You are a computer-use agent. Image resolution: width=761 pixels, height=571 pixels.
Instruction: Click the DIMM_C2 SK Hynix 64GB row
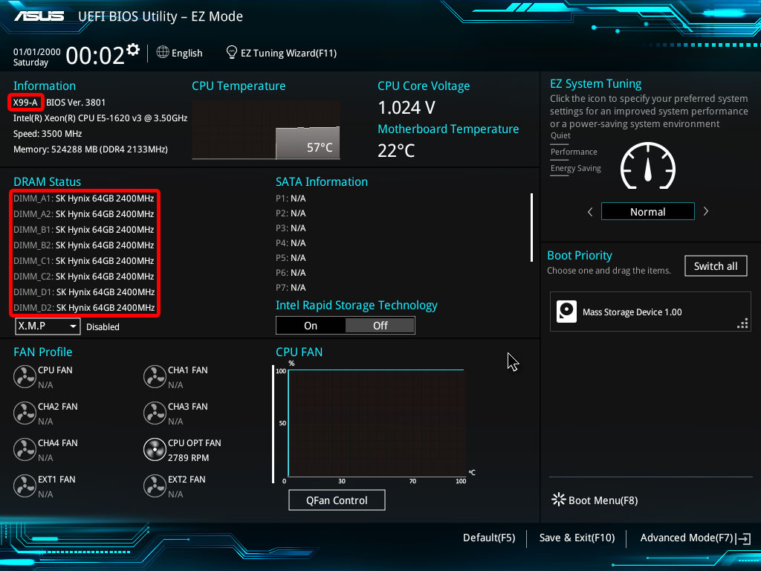coord(84,277)
